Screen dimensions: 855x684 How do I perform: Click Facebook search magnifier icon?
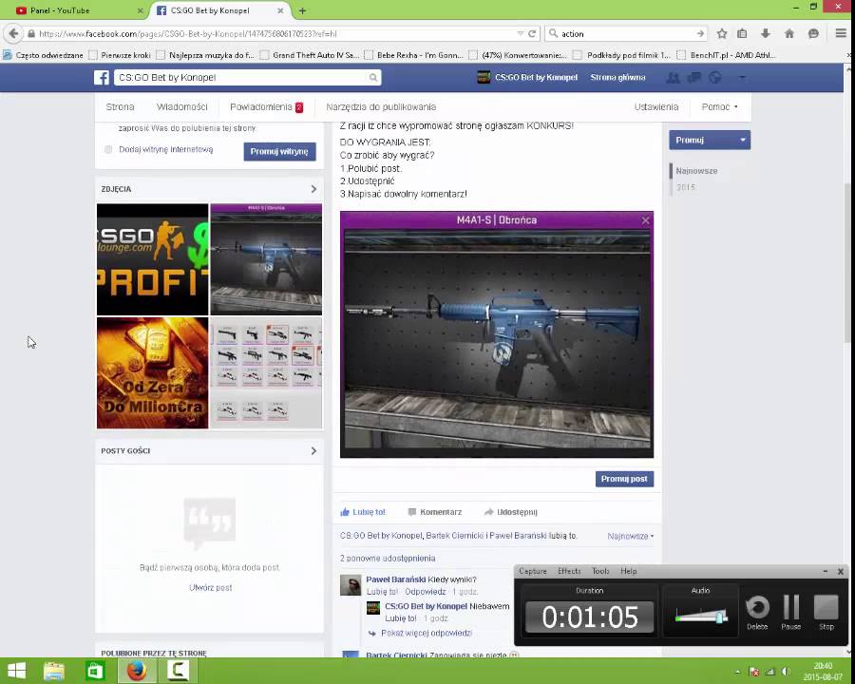pos(373,78)
